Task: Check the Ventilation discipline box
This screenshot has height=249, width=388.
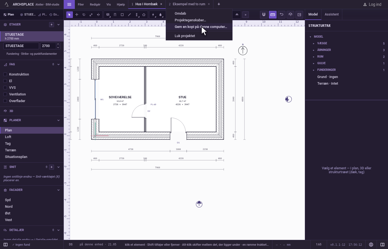Action: click(x=5, y=94)
